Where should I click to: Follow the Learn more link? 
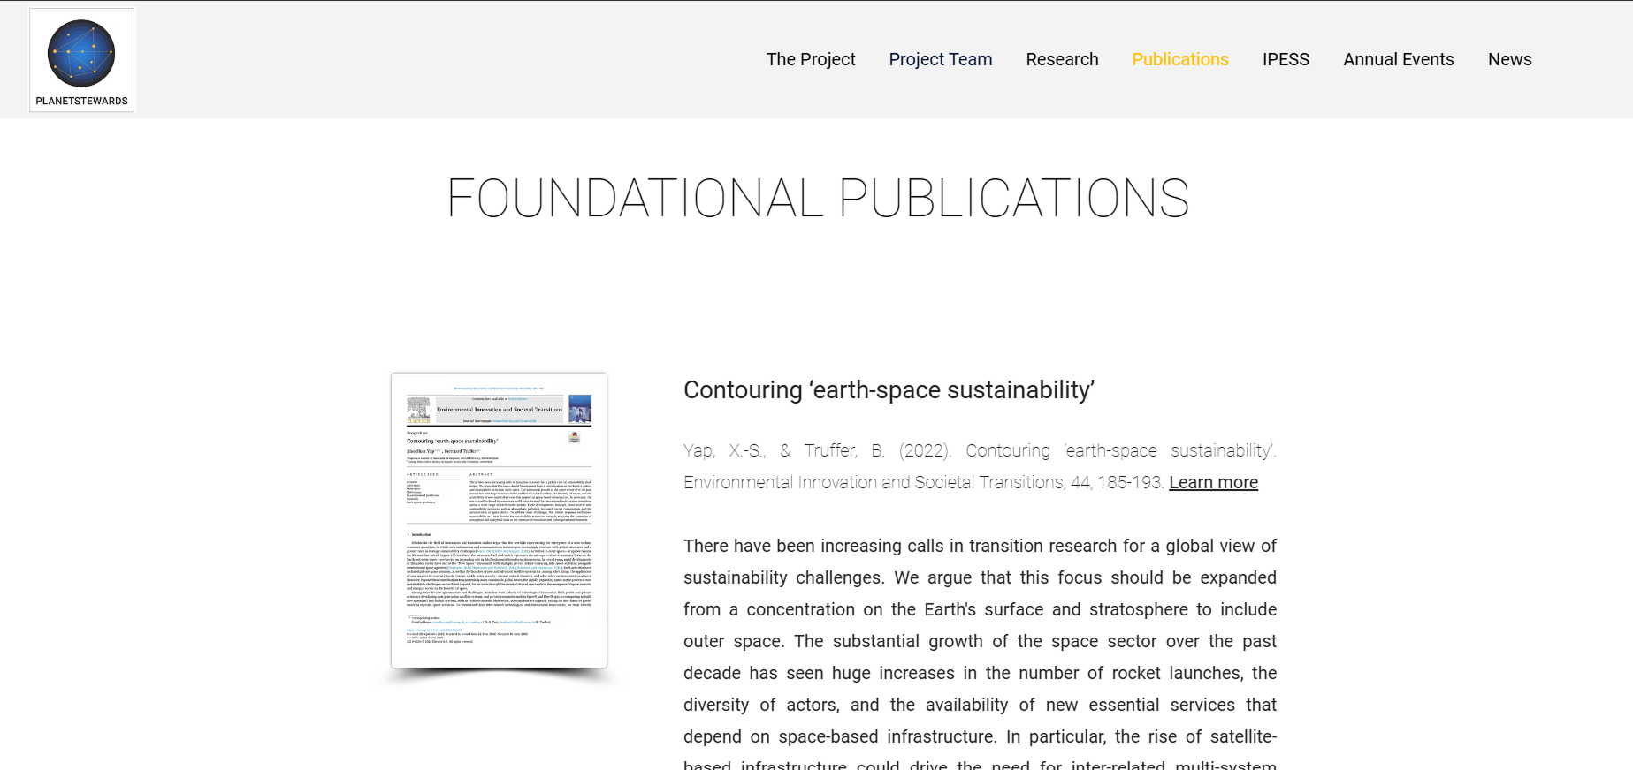[1213, 482]
